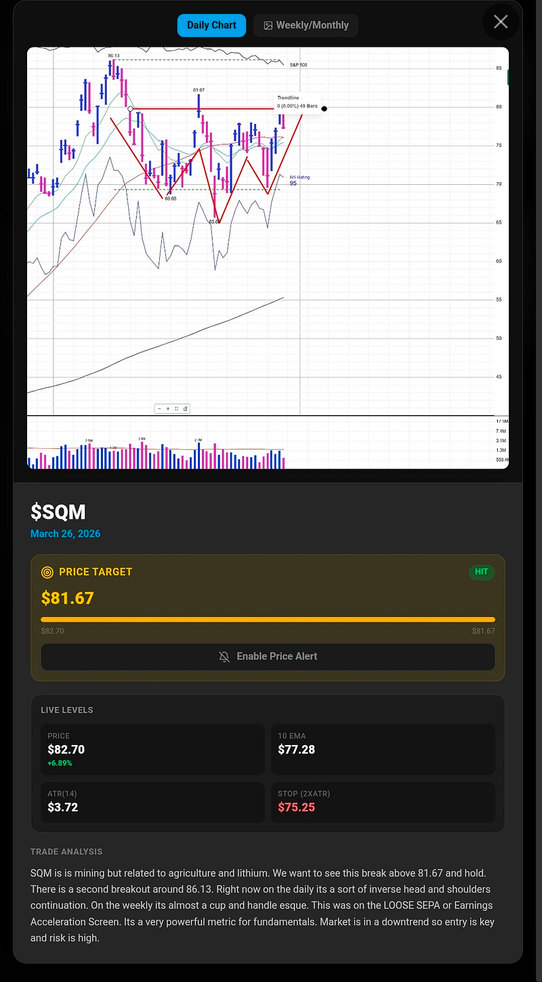Open the Weekly/Monthly tab

(306, 25)
